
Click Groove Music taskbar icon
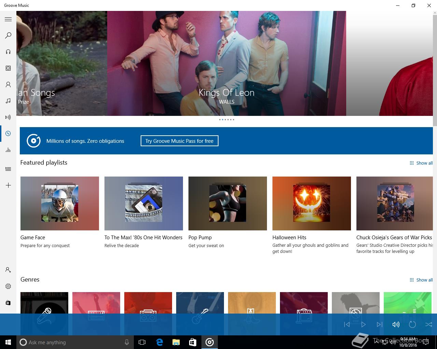[210, 342]
